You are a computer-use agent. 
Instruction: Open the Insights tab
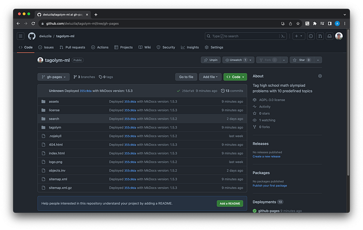[x=190, y=47]
